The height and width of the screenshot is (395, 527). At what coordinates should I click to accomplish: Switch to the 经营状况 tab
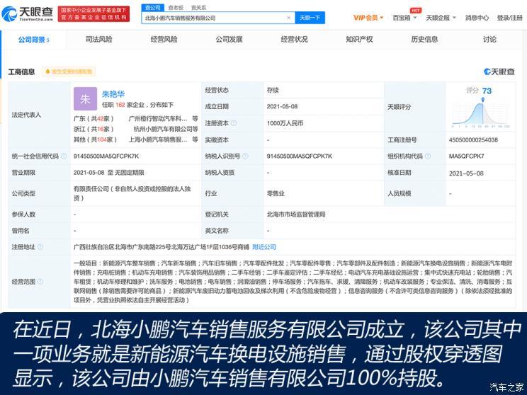point(295,40)
